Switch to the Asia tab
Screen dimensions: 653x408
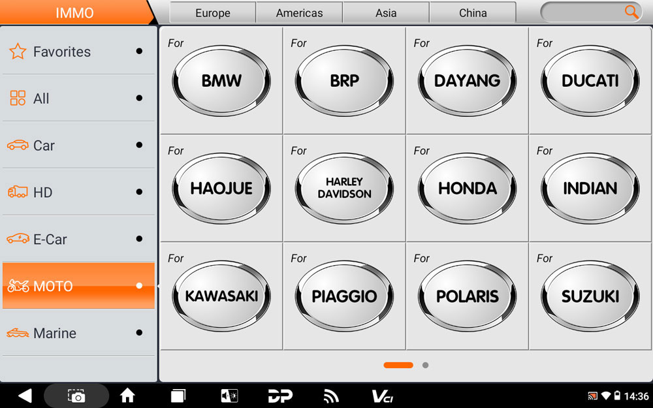(x=386, y=12)
